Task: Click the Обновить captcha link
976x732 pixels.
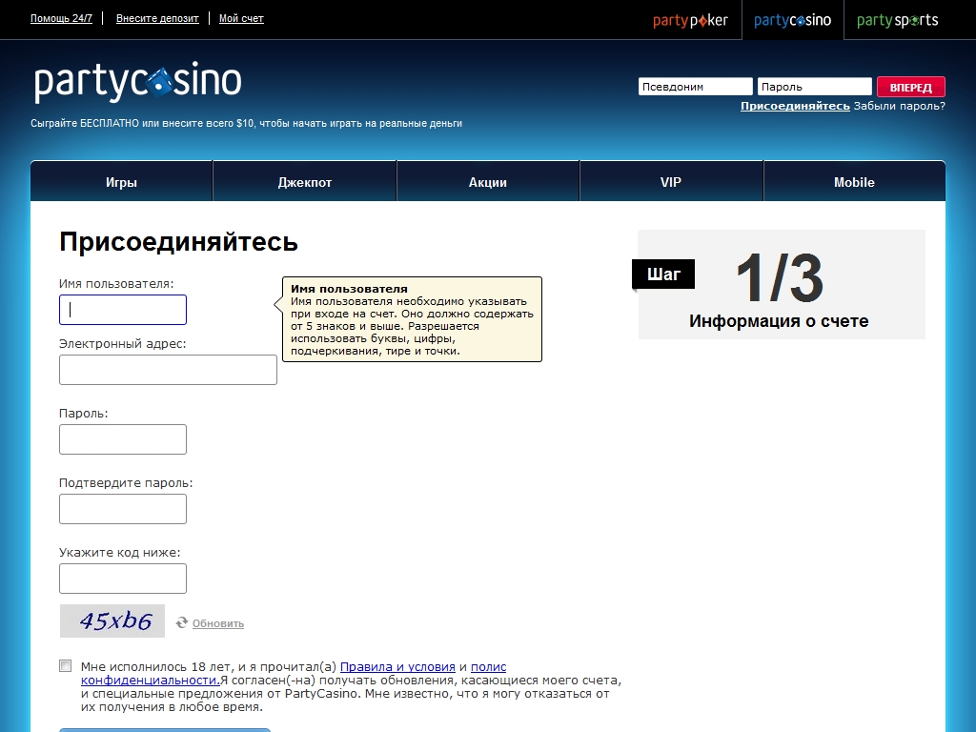Action: [x=218, y=623]
